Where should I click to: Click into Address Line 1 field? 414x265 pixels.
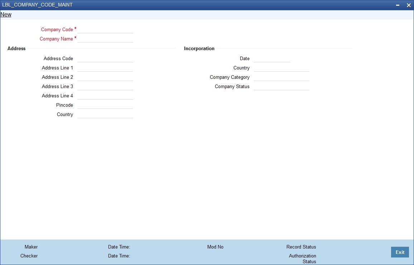(105, 68)
